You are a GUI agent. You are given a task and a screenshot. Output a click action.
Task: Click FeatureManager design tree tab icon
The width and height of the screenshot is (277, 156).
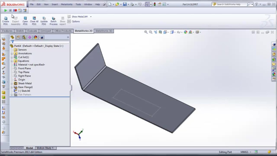click(x=12, y=37)
